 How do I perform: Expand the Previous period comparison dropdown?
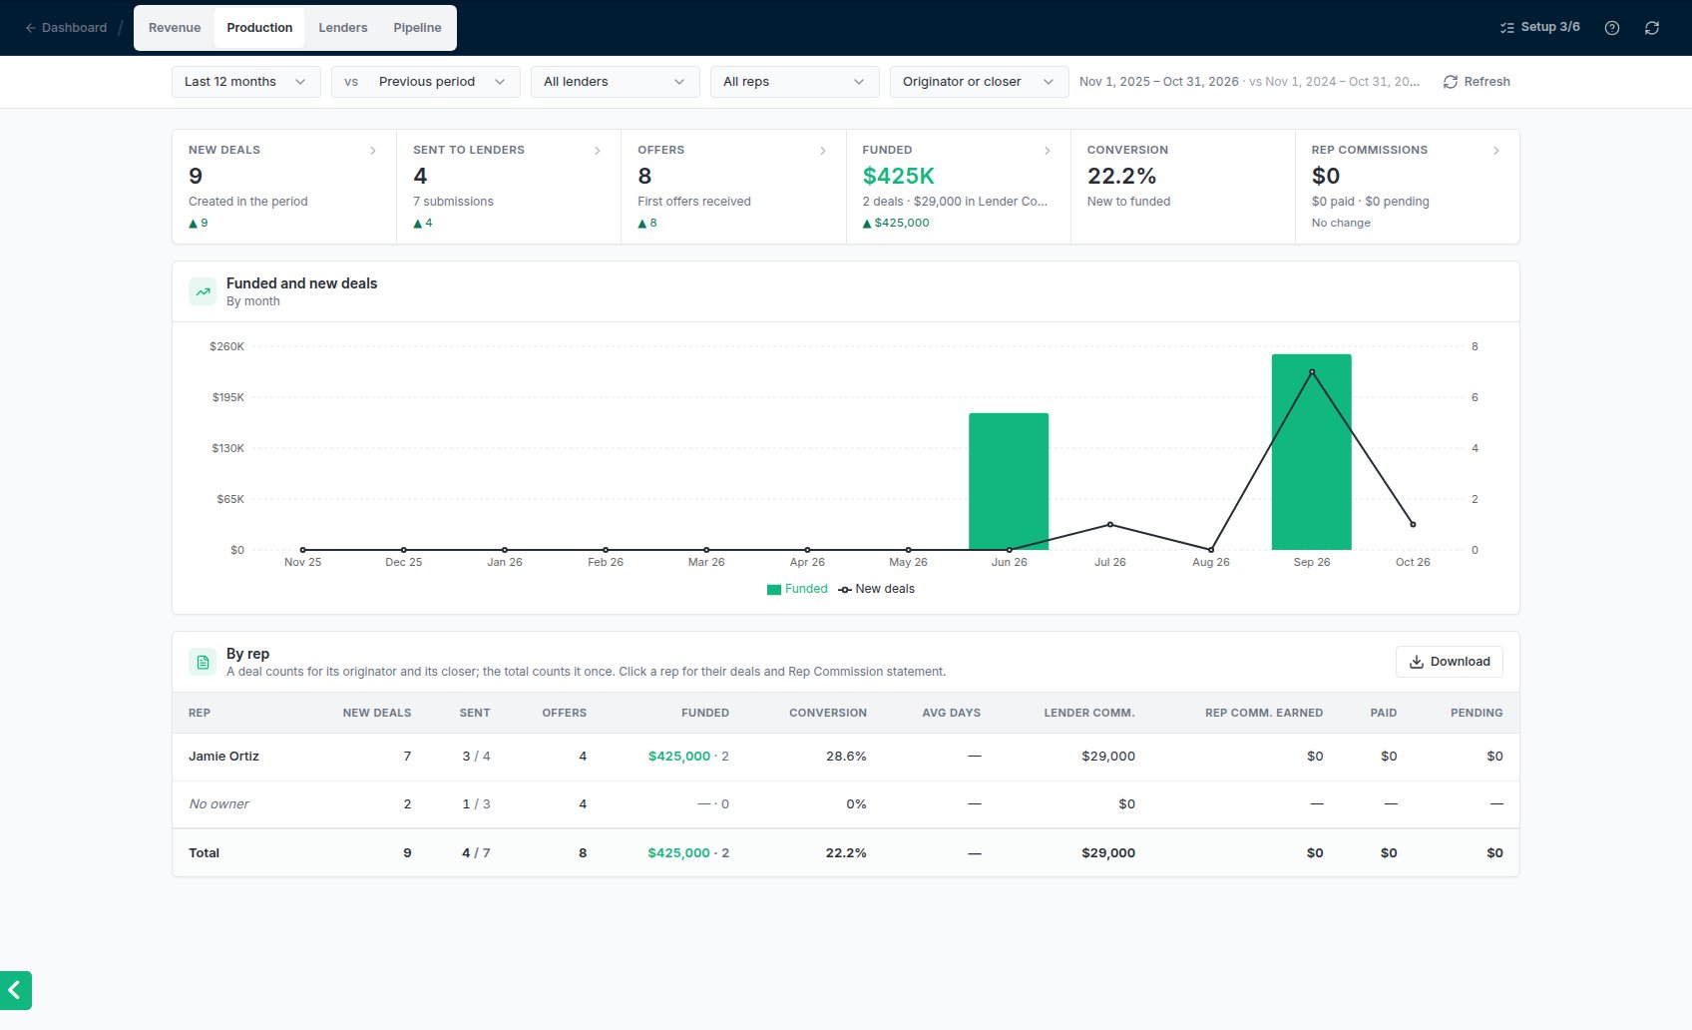(426, 82)
